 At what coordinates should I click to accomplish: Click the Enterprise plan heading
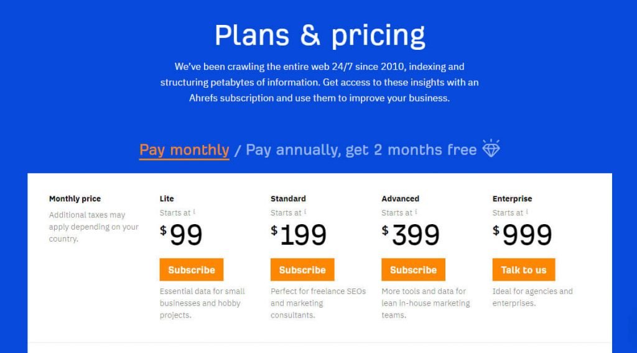click(513, 199)
